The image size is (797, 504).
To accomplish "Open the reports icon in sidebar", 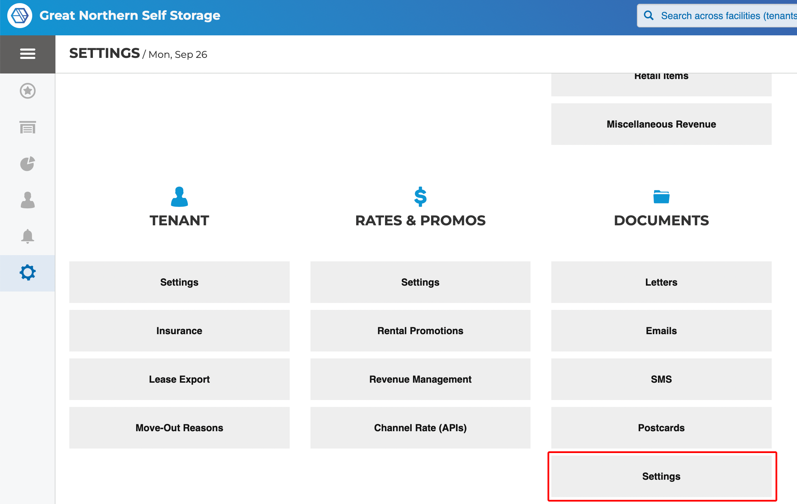I will [28, 128].
